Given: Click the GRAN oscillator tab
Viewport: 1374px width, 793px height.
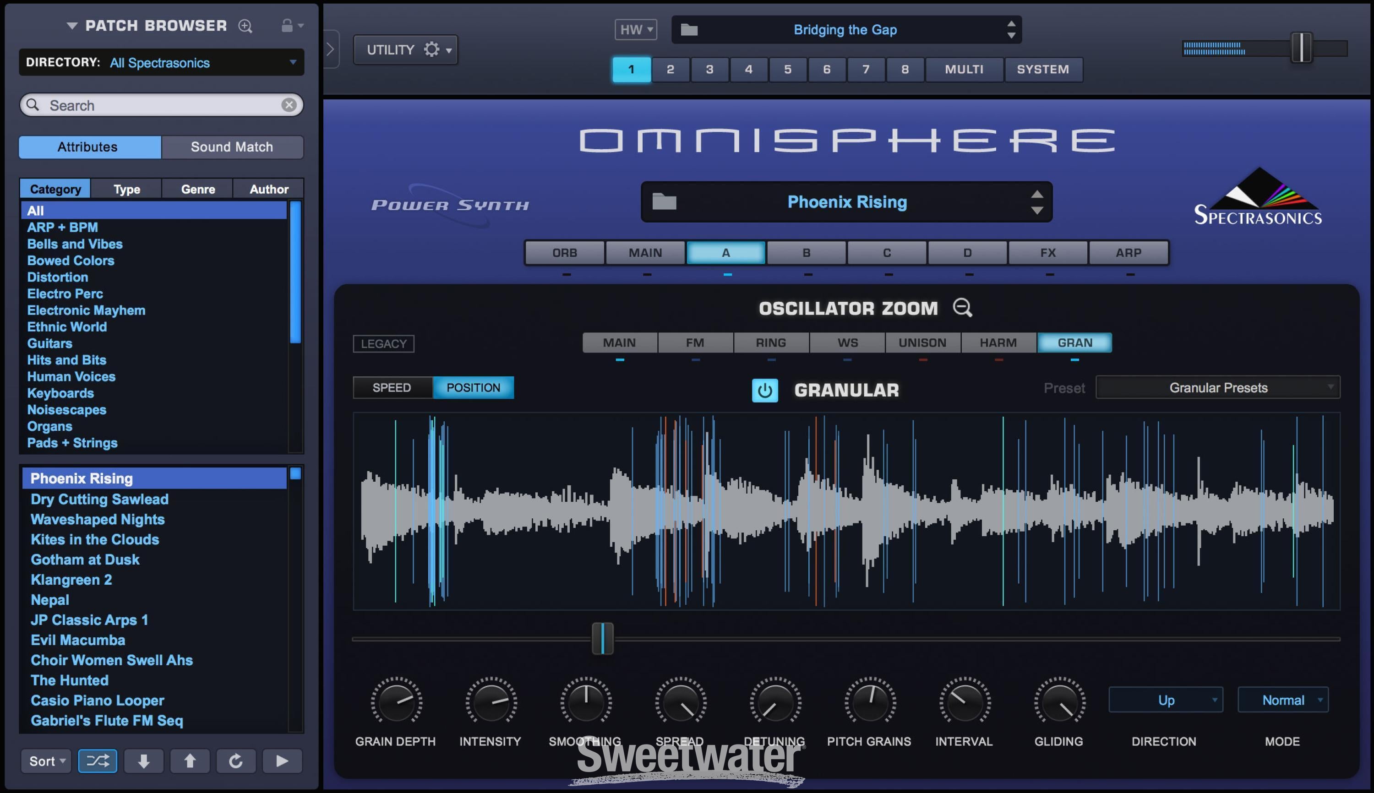Looking at the screenshot, I should [1075, 342].
